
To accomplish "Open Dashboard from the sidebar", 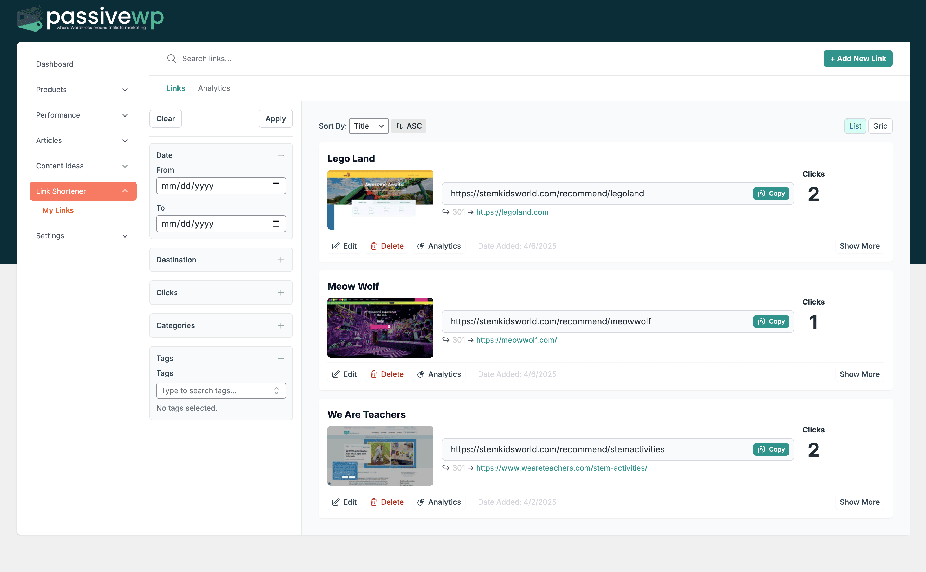I will (55, 64).
